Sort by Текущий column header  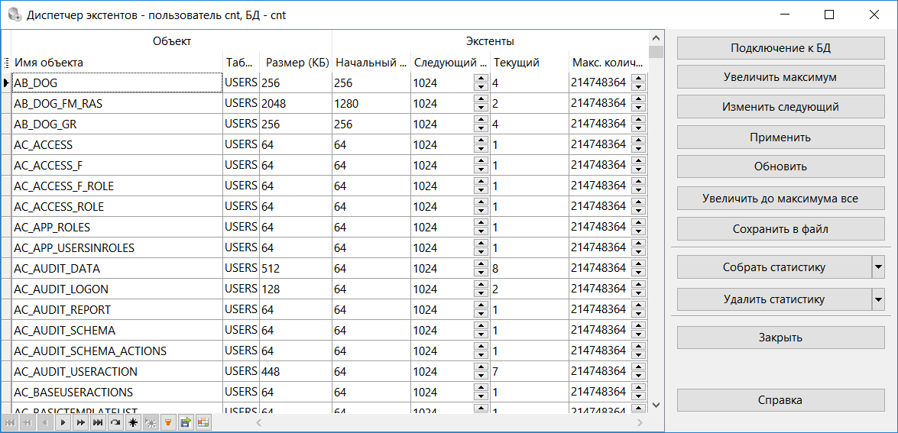pyautogui.click(x=517, y=63)
